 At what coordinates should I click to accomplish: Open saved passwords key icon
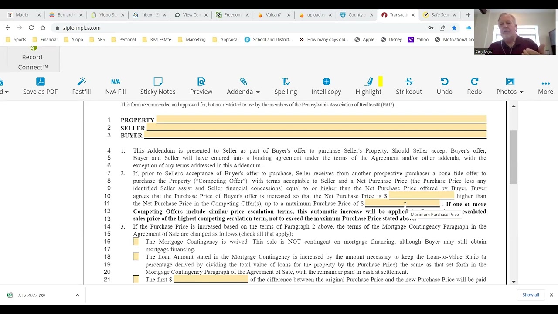[431, 27]
